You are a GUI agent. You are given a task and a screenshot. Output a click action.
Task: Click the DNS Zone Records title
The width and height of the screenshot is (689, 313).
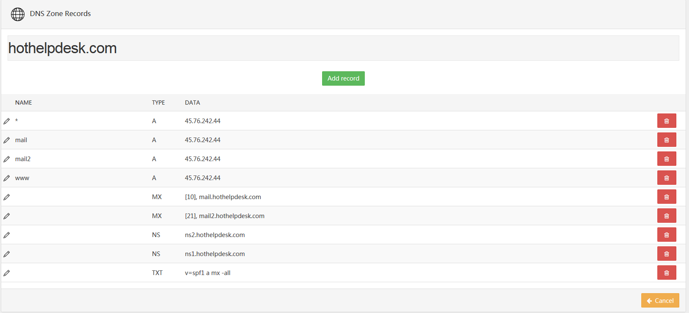(x=60, y=13)
